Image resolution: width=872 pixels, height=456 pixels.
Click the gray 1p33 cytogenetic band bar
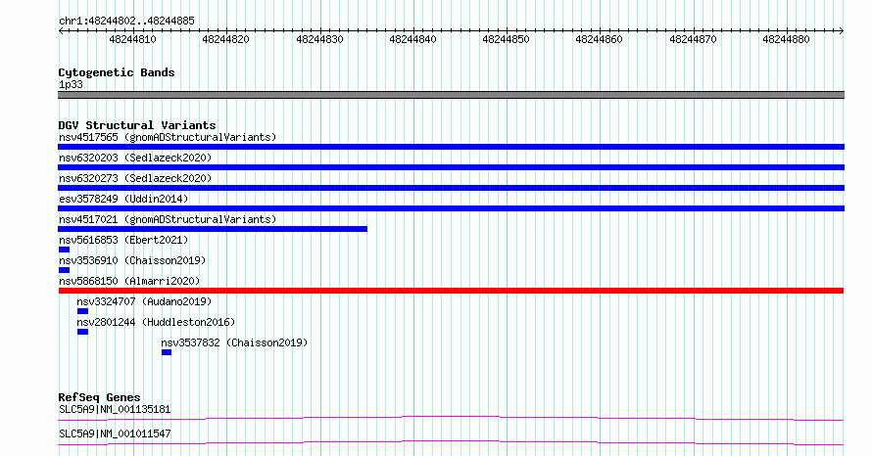coord(451,95)
